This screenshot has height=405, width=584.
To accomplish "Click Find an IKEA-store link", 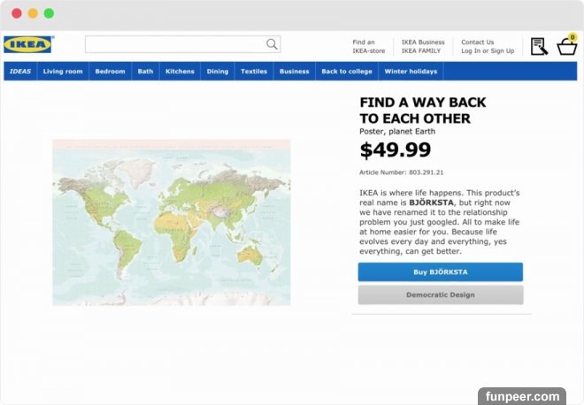I will 368,46.
